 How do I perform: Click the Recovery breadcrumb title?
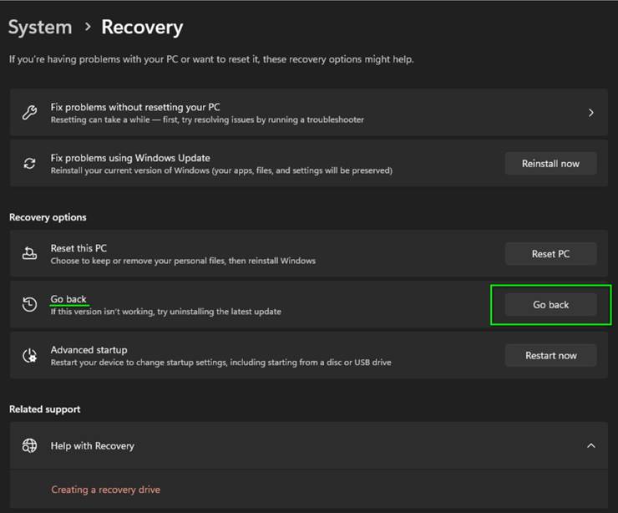(x=142, y=28)
